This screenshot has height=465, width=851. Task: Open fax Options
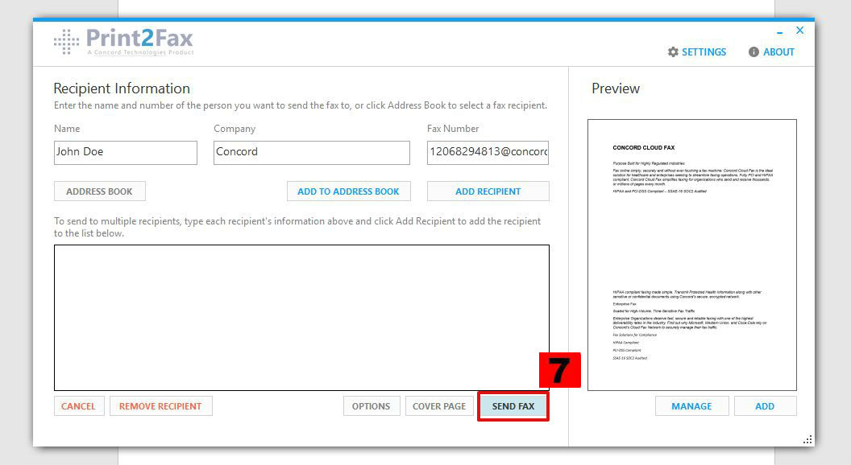pyautogui.click(x=371, y=406)
